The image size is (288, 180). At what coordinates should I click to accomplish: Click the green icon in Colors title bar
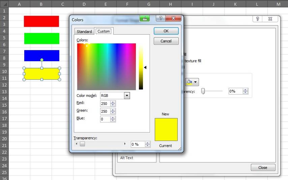pos(145,18)
